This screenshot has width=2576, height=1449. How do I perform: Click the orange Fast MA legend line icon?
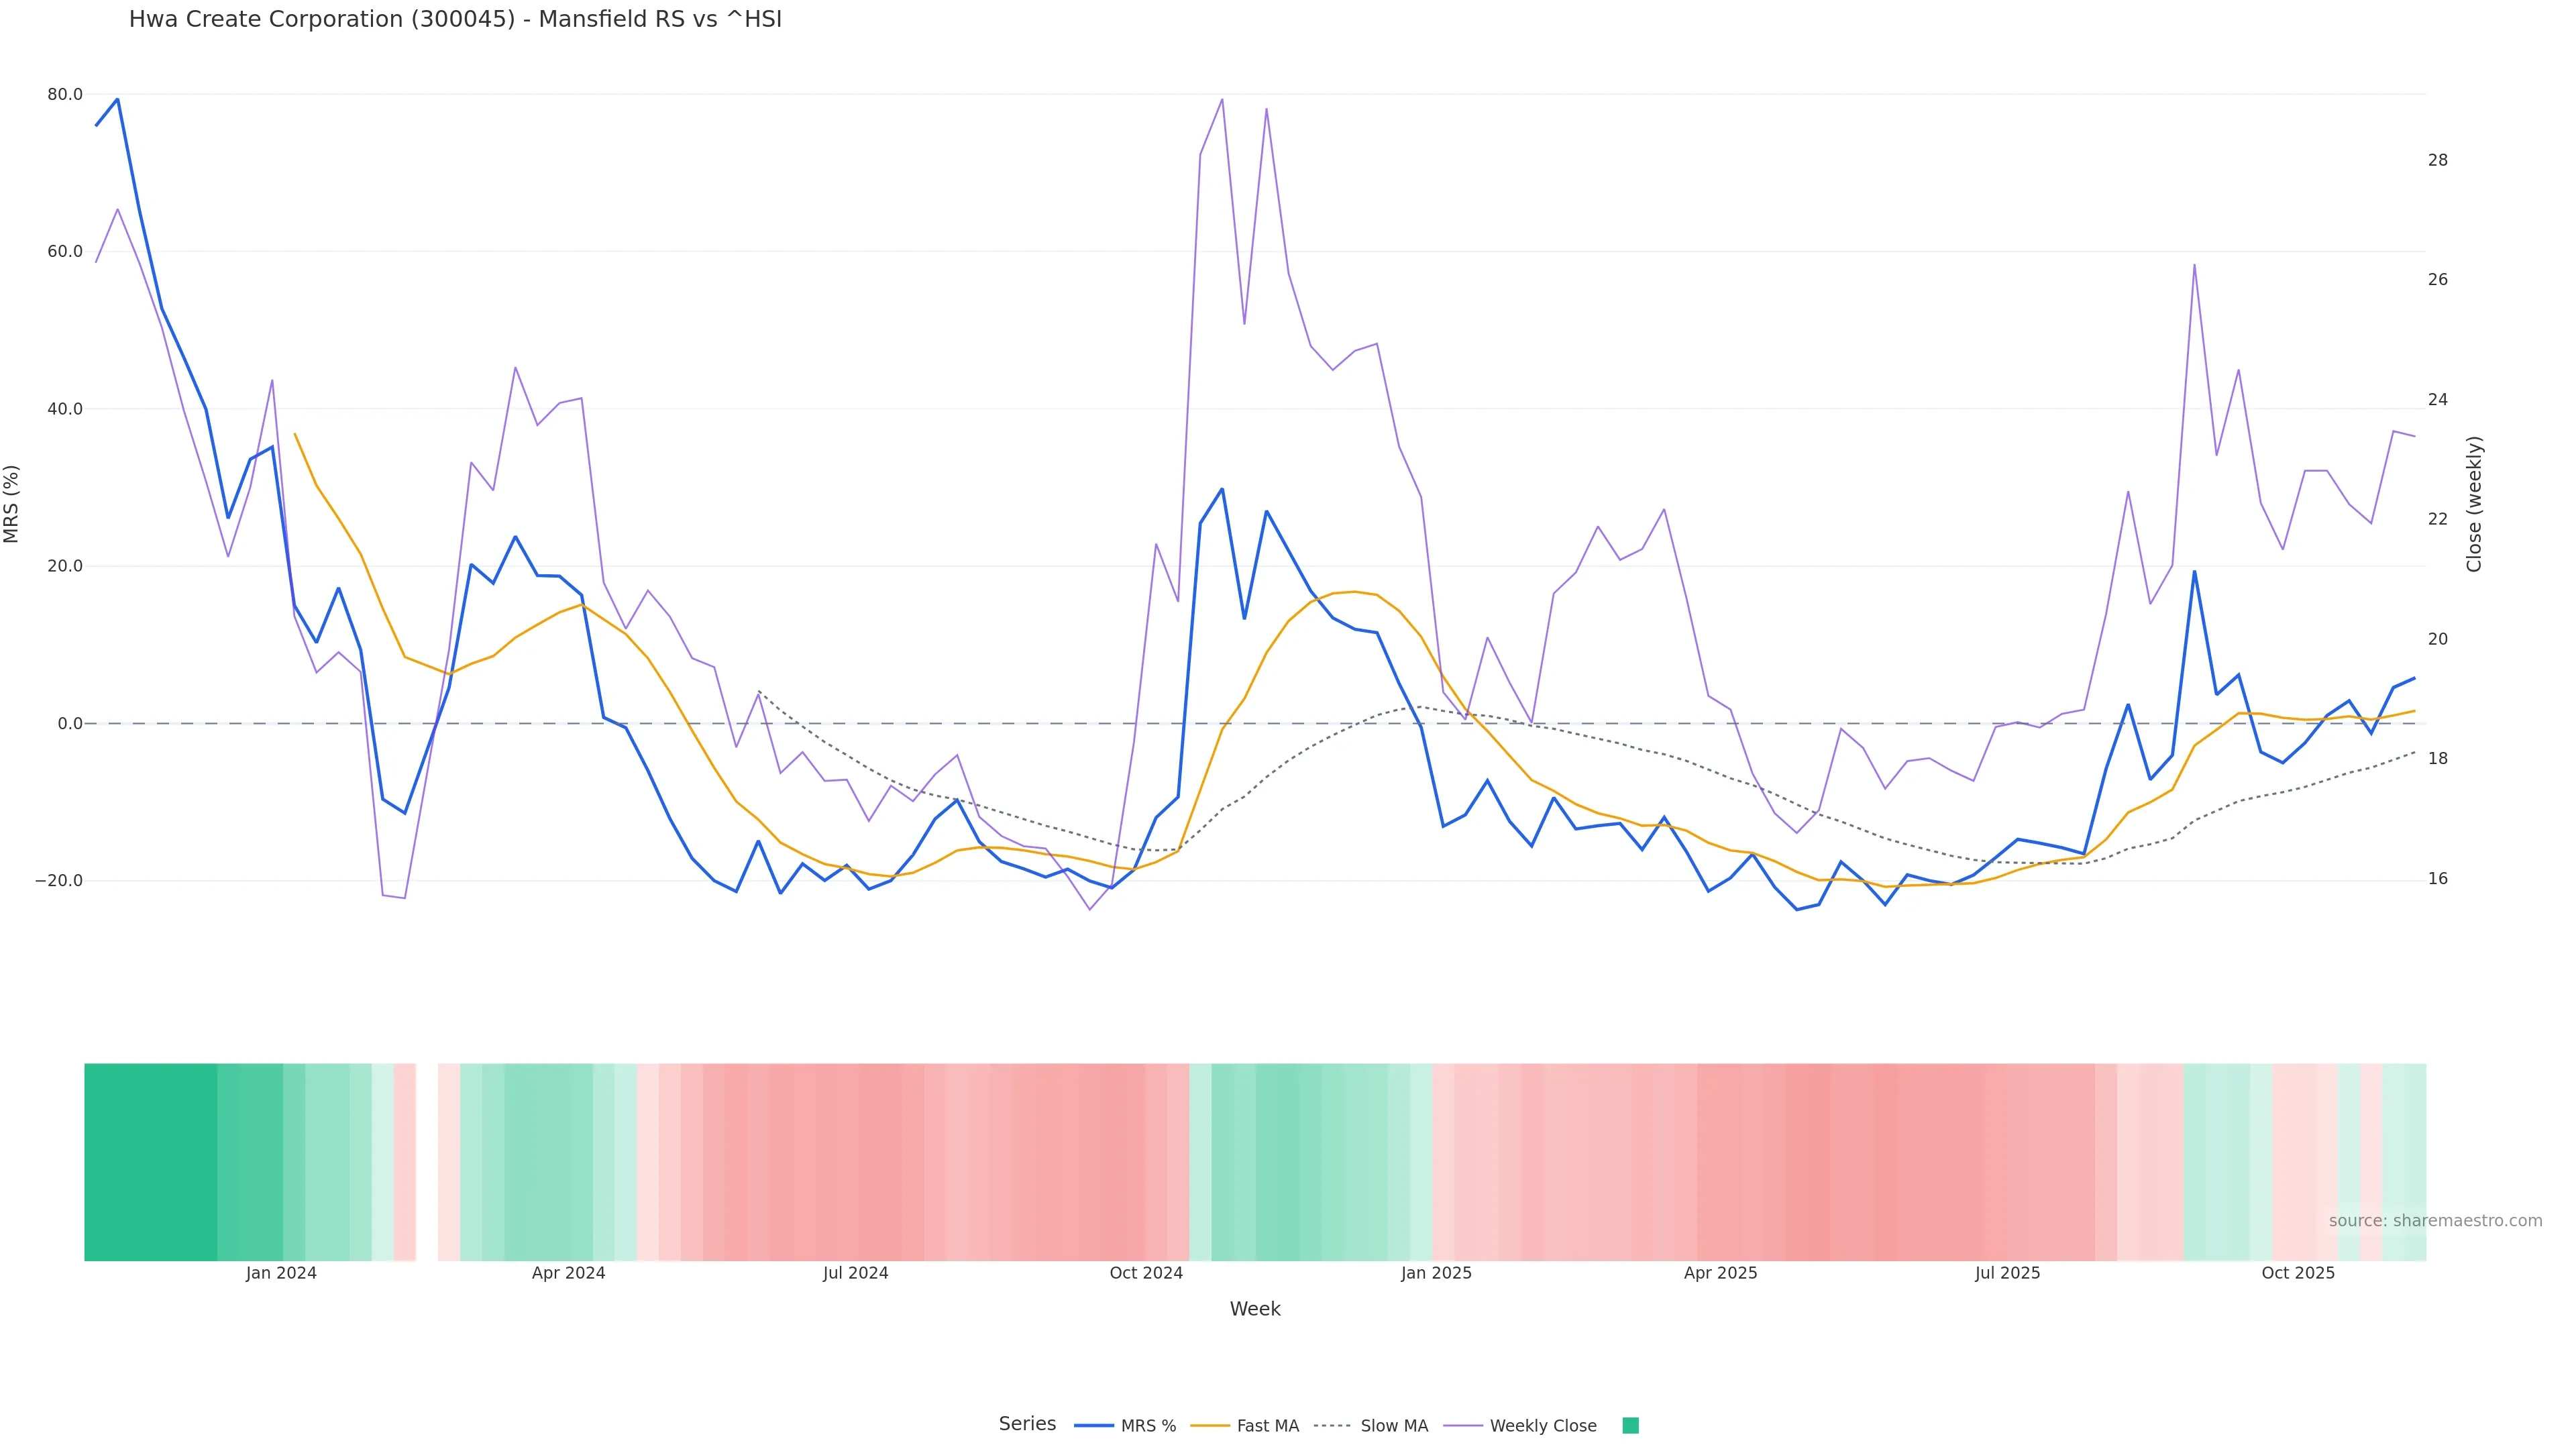(x=1210, y=1426)
